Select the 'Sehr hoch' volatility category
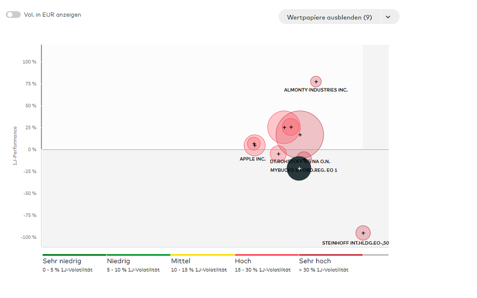This screenshot has width=477, height=298. (x=315, y=261)
